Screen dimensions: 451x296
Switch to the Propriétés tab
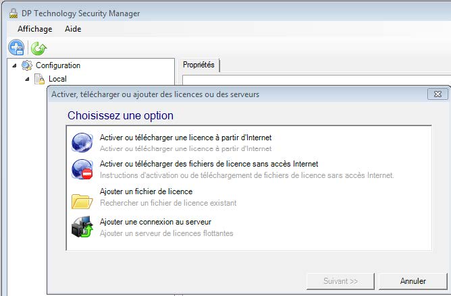coord(198,65)
